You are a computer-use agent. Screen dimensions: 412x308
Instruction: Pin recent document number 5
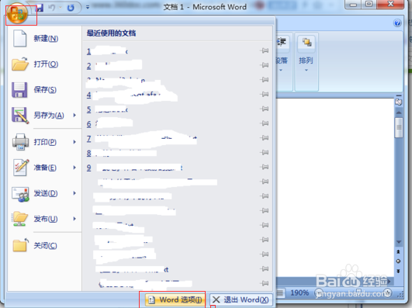coord(265,109)
